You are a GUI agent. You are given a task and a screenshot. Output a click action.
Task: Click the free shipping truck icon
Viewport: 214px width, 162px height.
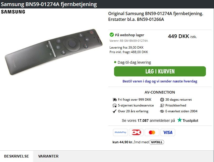115,100
